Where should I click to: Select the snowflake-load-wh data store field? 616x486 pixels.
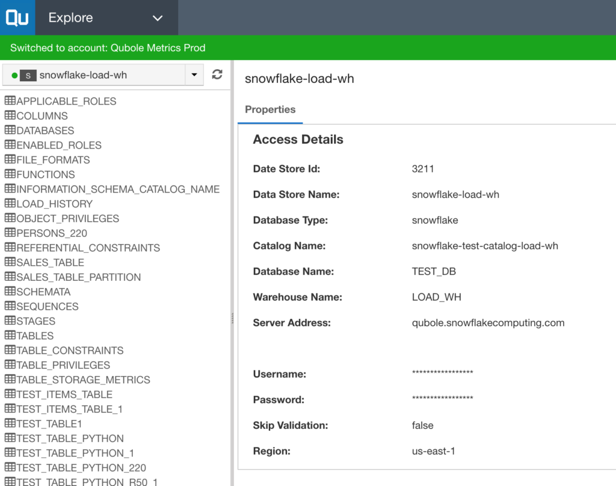(94, 75)
